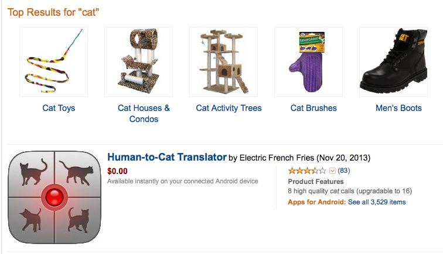This screenshot has height=254, width=443.
Task: Click the Electric French Fries developer name
Action: click(279, 158)
